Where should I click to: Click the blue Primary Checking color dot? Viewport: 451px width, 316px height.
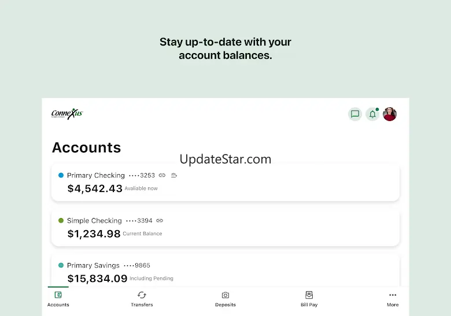(x=61, y=175)
